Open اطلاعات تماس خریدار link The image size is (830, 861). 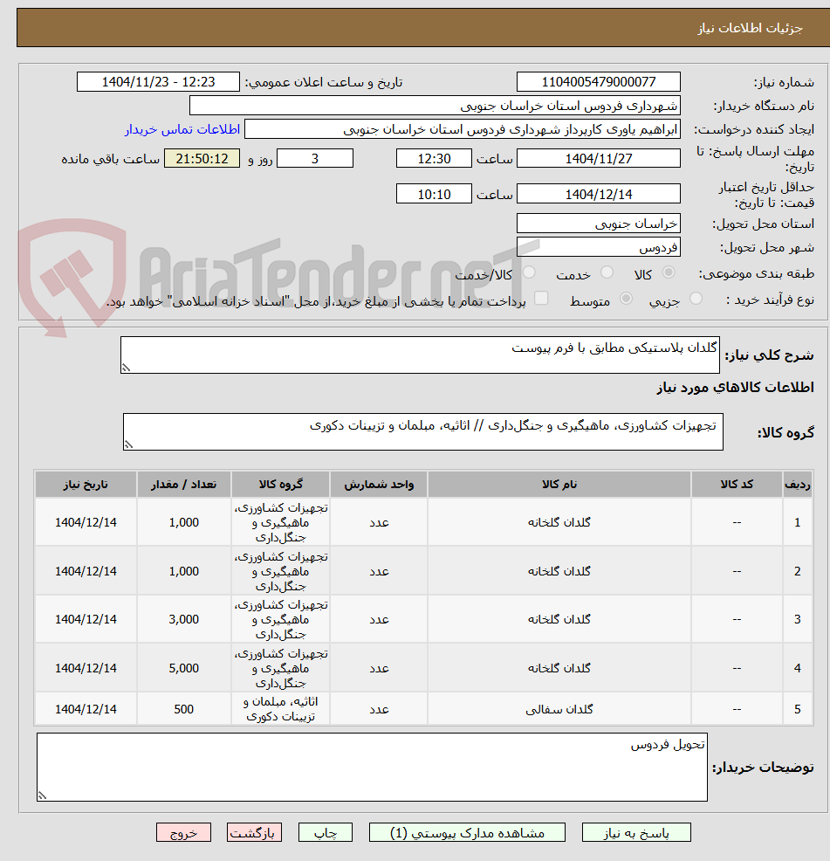(182, 129)
